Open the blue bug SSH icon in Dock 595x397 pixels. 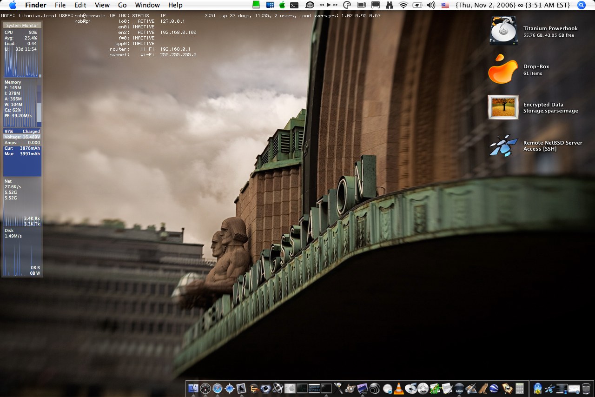point(550,389)
